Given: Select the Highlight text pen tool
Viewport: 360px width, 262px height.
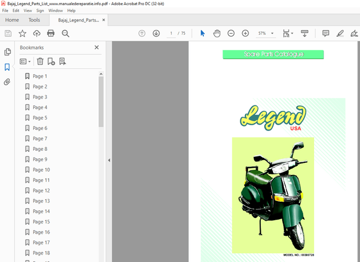Looking at the screenshot, I should 340,34.
